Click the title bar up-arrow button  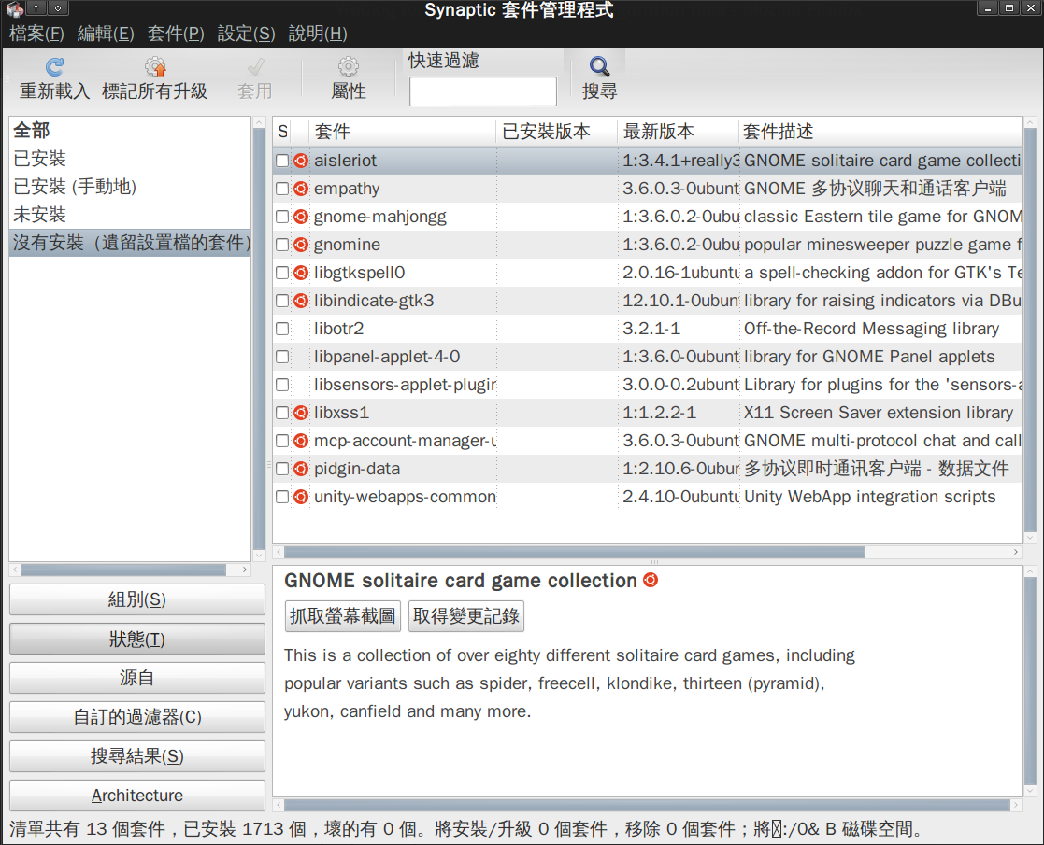pos(36,8)
